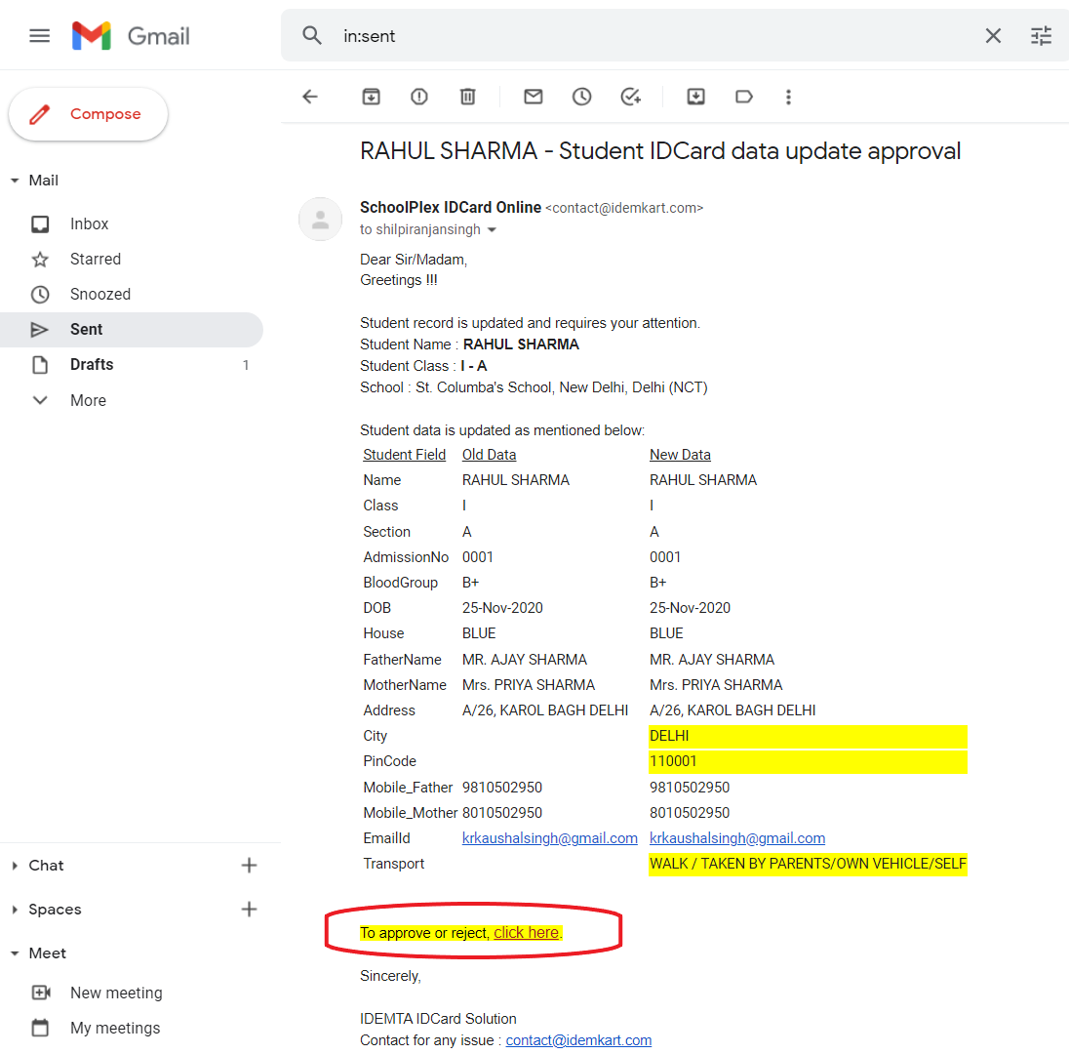Toggle the main menu hamburger icon
1069x1054 pixels.
pyautogui.click(x=39, y=36)
